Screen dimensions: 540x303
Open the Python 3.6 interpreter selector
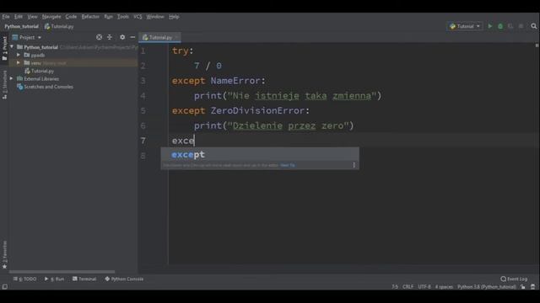click(487, 287)
